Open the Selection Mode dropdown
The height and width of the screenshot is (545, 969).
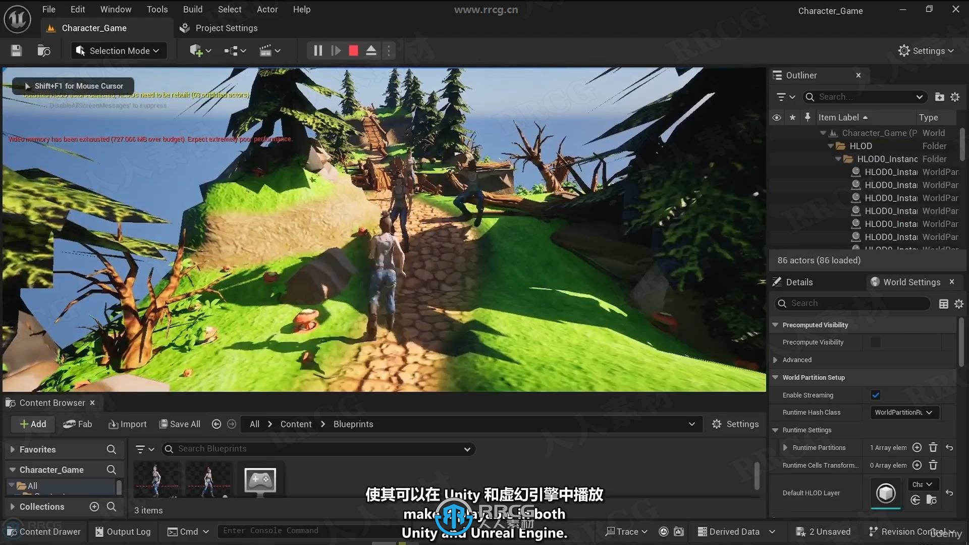[118, 50]
